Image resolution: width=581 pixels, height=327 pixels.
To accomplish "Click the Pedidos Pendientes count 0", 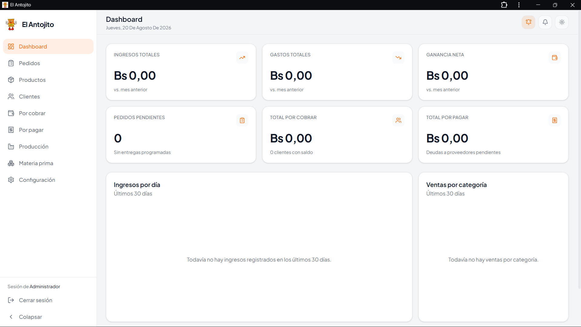I will [x=118, y=138].
